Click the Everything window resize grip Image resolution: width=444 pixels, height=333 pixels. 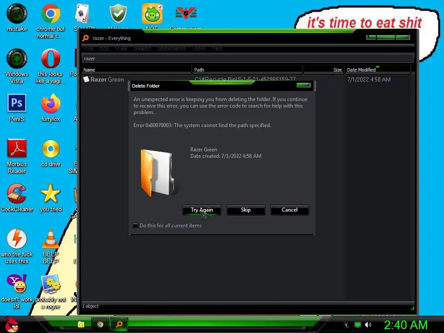tap(412, 307)
